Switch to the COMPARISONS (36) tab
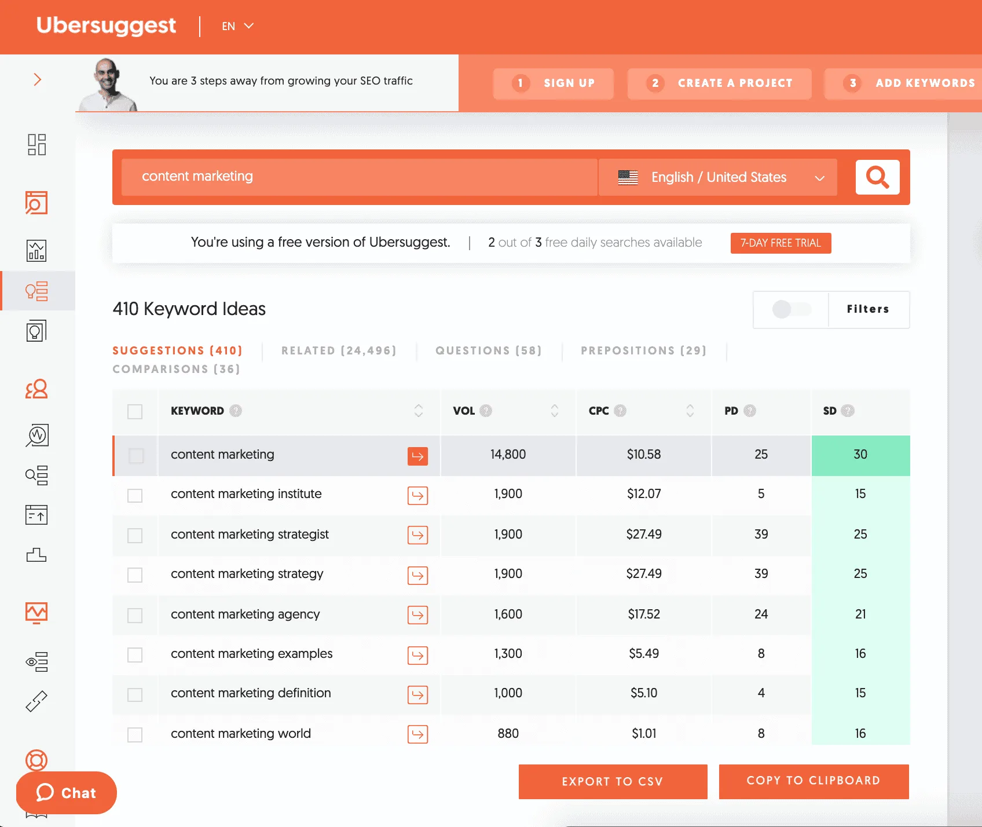 click(x=176, y=369)
